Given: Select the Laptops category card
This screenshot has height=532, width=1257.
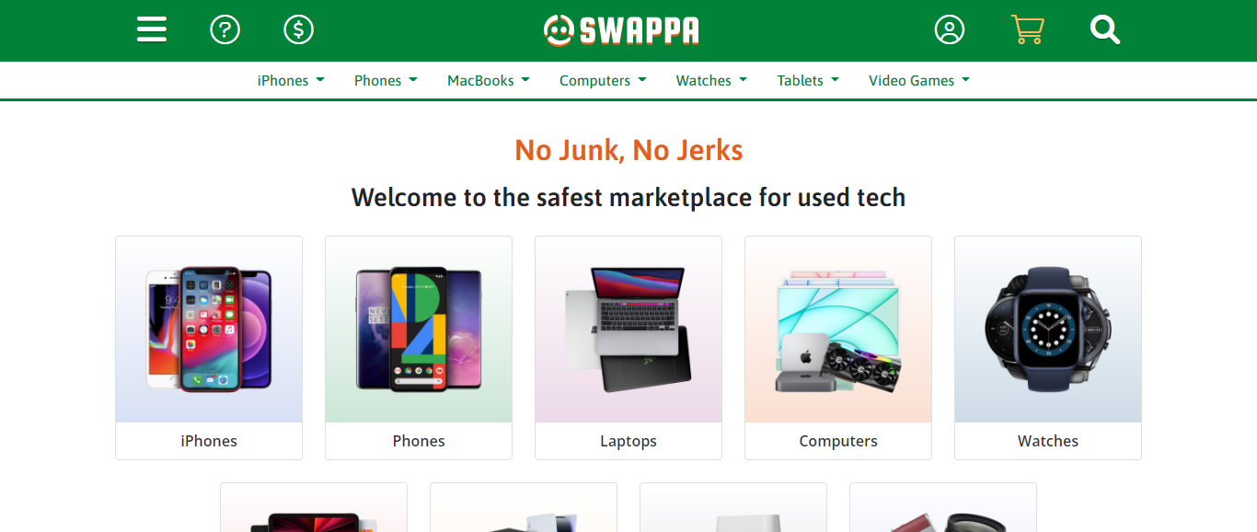Looking at the screenshot, I should point(628,348).
